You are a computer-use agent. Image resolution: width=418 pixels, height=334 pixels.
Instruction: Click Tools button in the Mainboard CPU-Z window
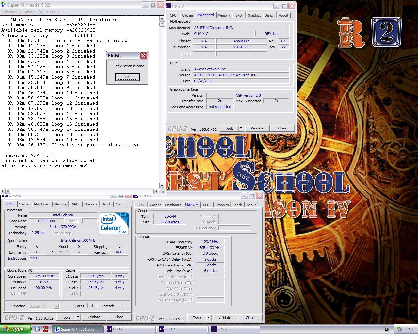coord(229,129)
